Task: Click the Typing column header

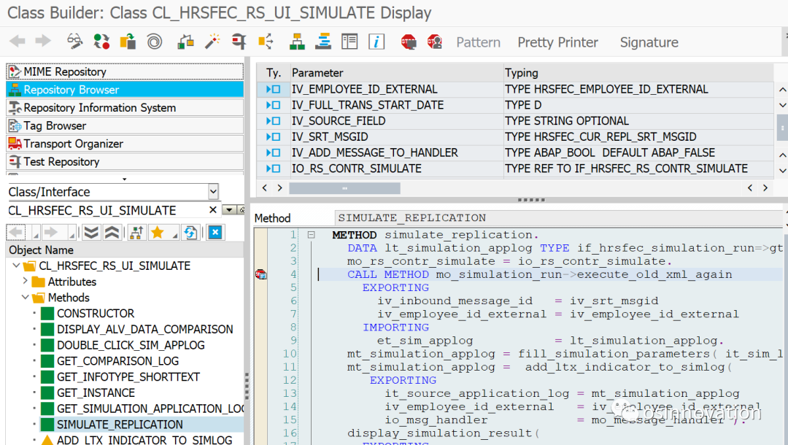Action: (638, 73)
